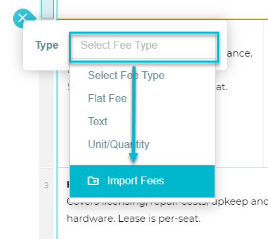Click the 'hardware. Lease is per-seat.' text
268x239 pixels.
coord(134,219)
